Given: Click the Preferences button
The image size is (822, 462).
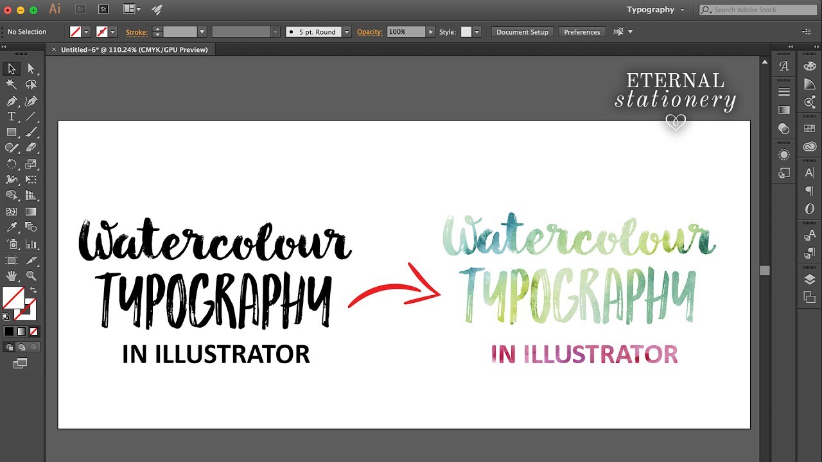Looking at the screenshot, I should (x=582, y=31).
